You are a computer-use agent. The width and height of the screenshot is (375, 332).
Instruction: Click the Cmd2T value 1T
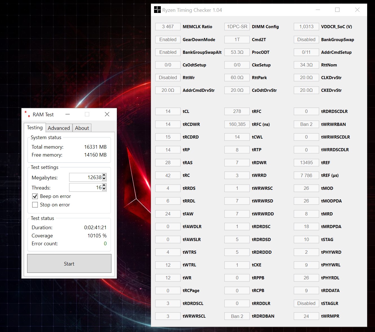point(237,39)
